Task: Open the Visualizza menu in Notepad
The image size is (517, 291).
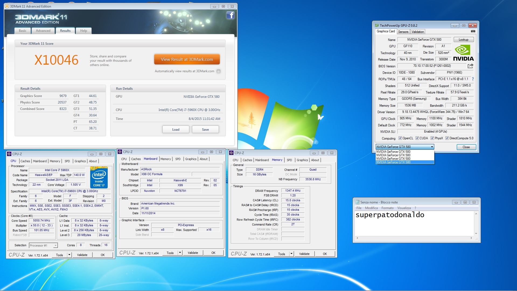Action: tap(404, 208)
